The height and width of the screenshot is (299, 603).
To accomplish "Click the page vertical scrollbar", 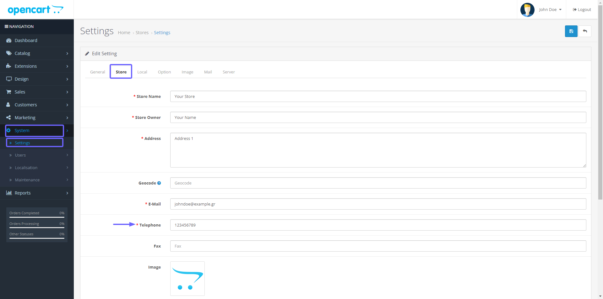I will pos(600,102).
